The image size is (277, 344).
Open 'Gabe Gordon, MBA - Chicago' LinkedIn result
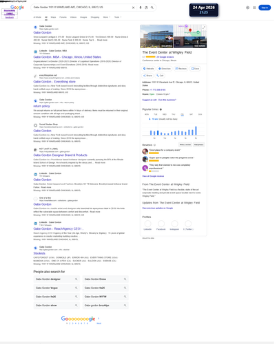[x=67, y=57]
